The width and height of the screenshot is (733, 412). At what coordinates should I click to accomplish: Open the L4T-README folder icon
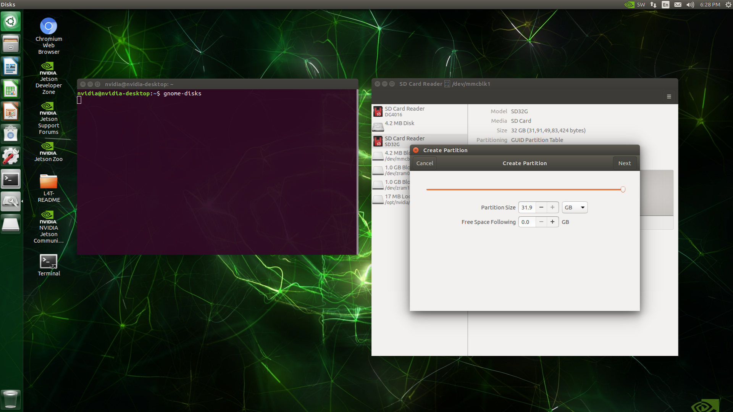tap(48, 182)
